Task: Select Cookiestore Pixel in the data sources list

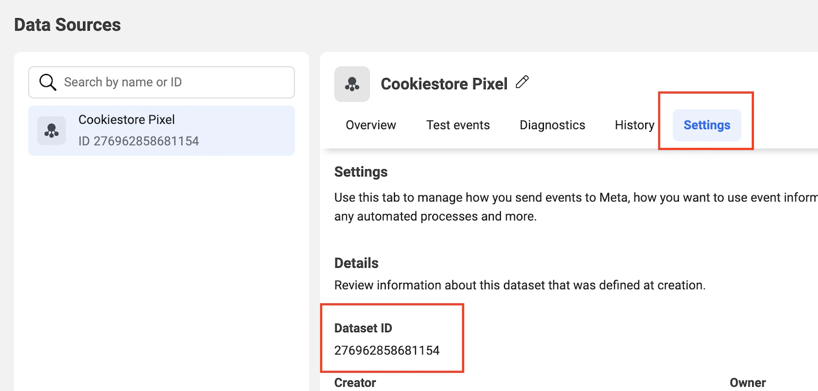Action: click(162, 130)
